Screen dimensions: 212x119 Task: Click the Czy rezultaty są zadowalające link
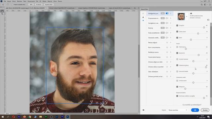[x=192, y=105]
